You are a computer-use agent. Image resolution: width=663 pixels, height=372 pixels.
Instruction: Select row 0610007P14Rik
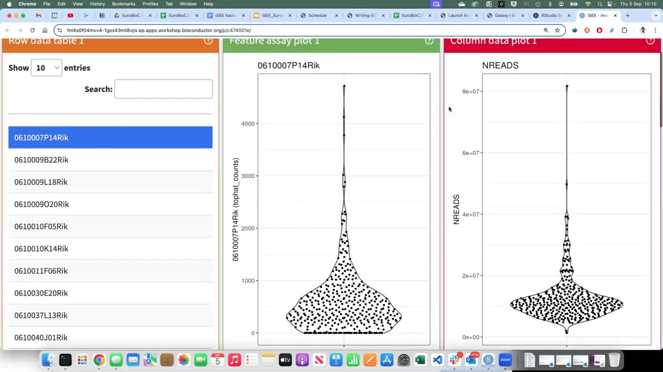[x=110, y=137]
